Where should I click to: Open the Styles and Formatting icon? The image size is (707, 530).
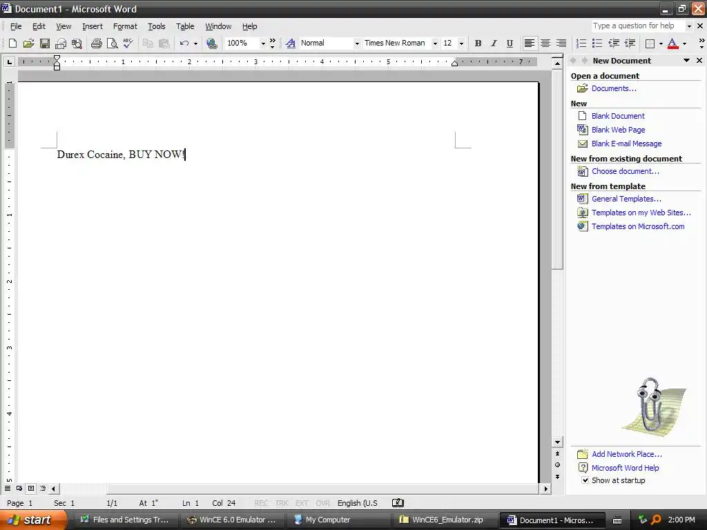point(291,43)
